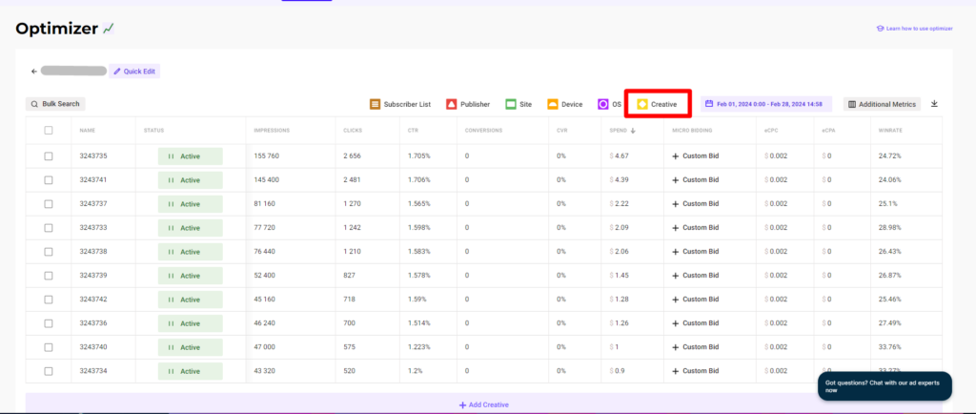
Task: Click the download icon beside Additional Metrics
Action: click(934, 104)
